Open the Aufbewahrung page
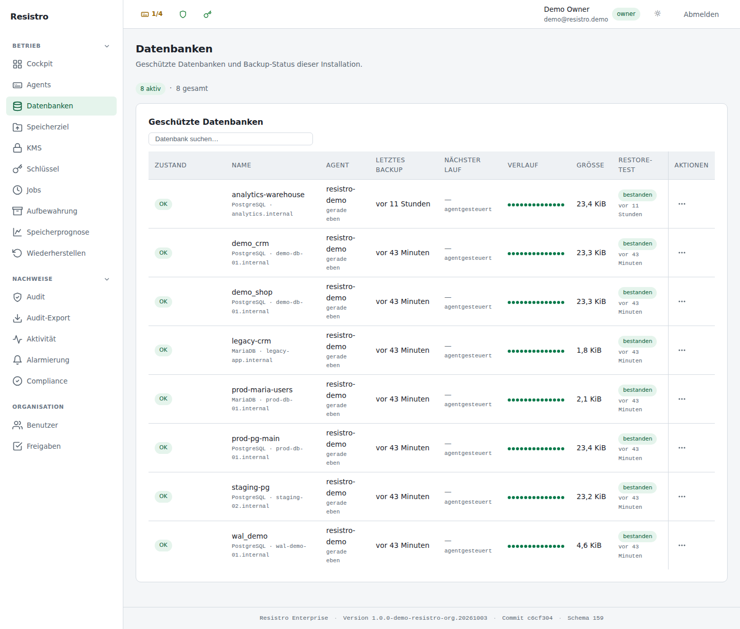 tap(61, 212)
